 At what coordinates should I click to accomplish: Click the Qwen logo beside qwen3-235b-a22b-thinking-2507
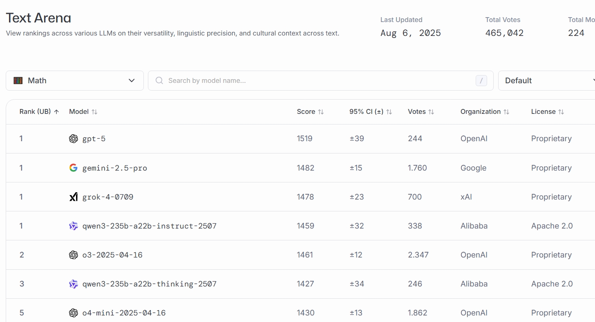(x=74, y=284)
